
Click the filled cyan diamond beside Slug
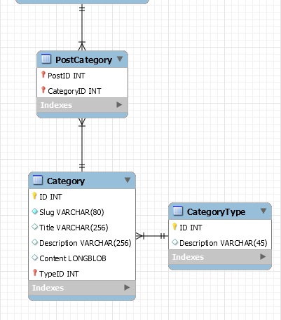tap(35, 211)
